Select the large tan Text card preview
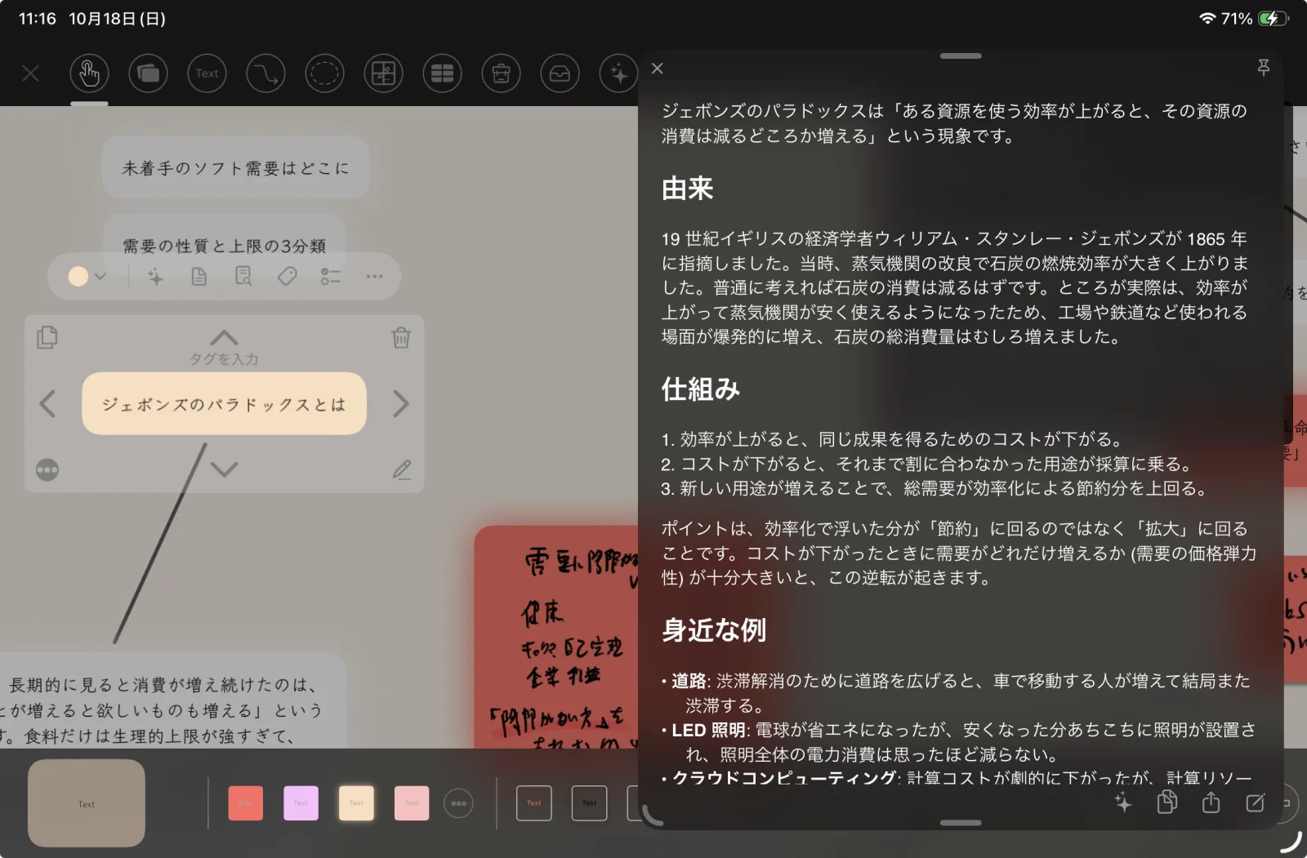1307x858 pixels. 87,803
